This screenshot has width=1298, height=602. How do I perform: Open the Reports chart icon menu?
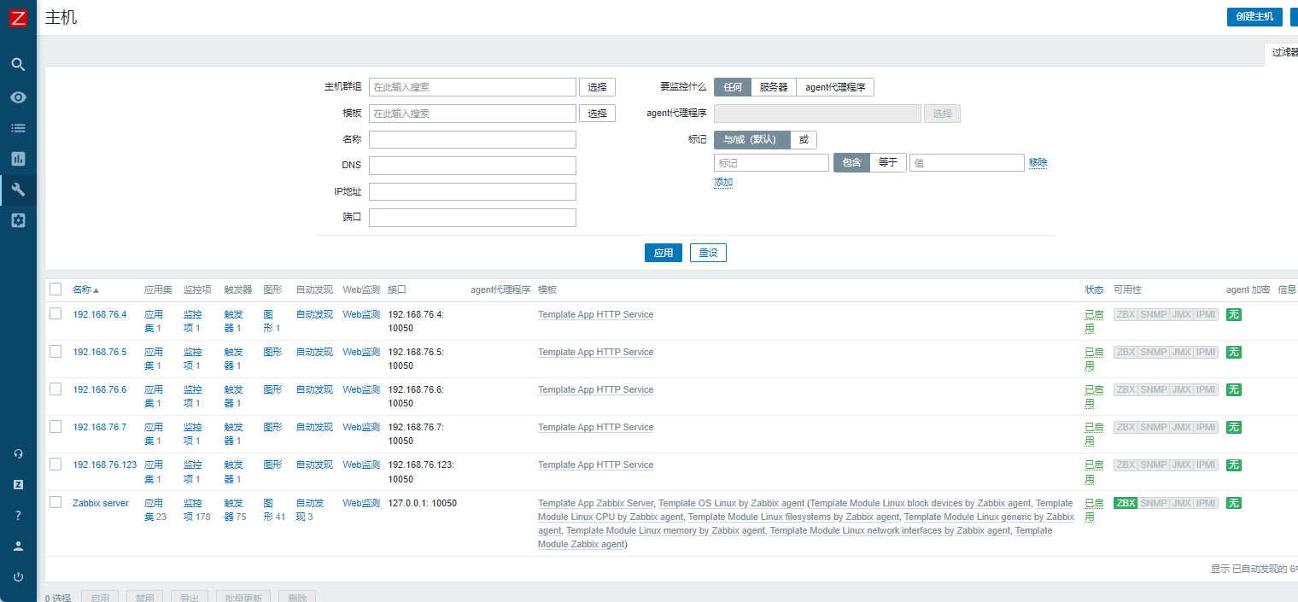pos(18,159)
